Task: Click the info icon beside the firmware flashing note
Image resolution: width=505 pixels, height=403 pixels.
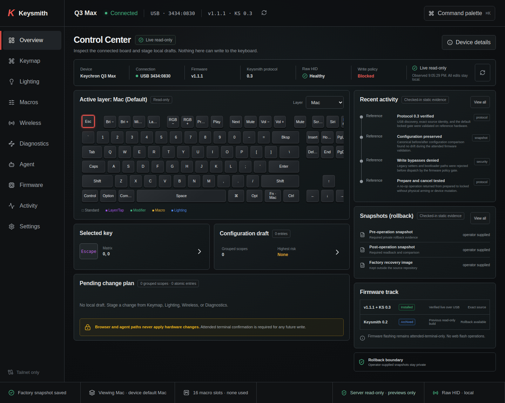Action: 363,338
